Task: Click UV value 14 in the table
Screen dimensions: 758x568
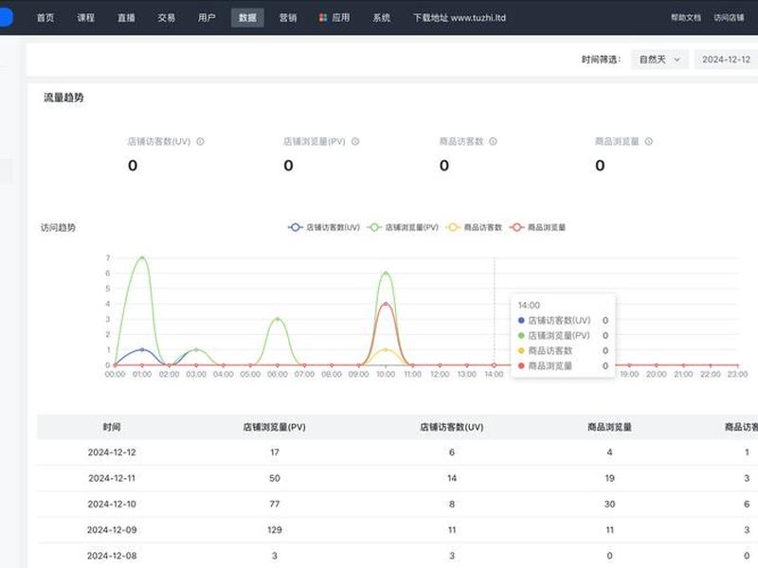Action: (452, 478)
